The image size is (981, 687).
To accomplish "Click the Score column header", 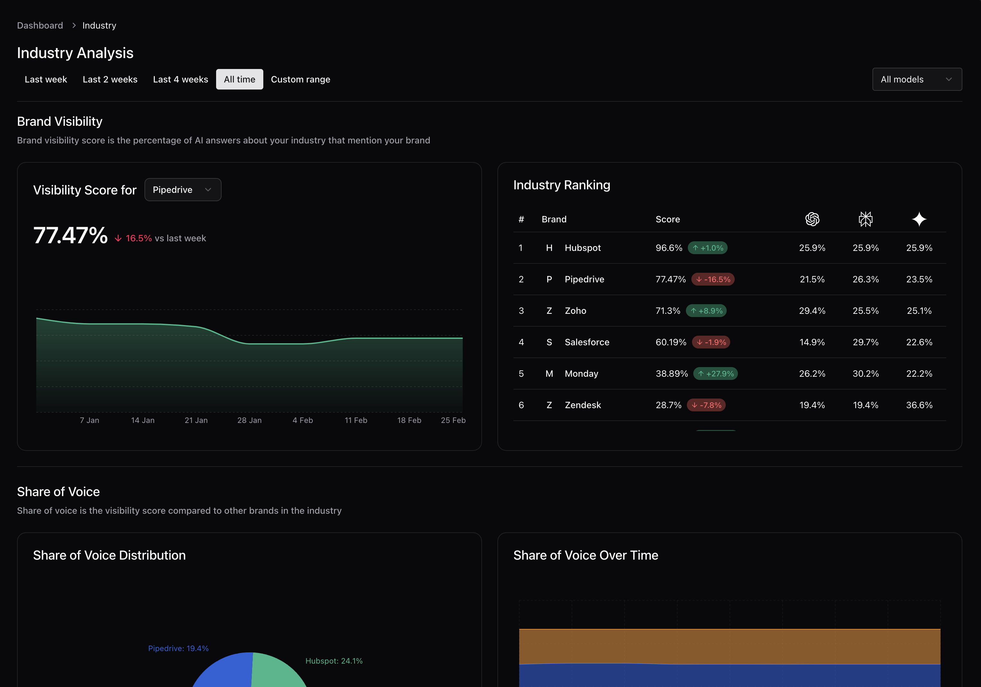I will point(667,219).
